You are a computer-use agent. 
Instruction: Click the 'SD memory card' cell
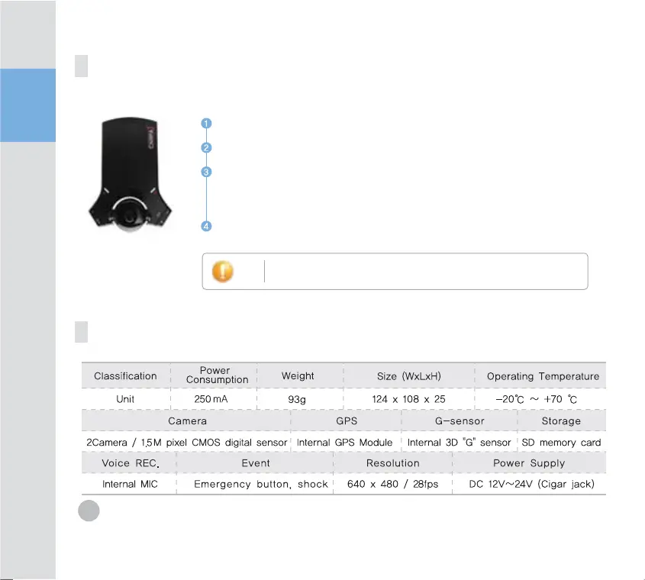click(x=562, y=442)
